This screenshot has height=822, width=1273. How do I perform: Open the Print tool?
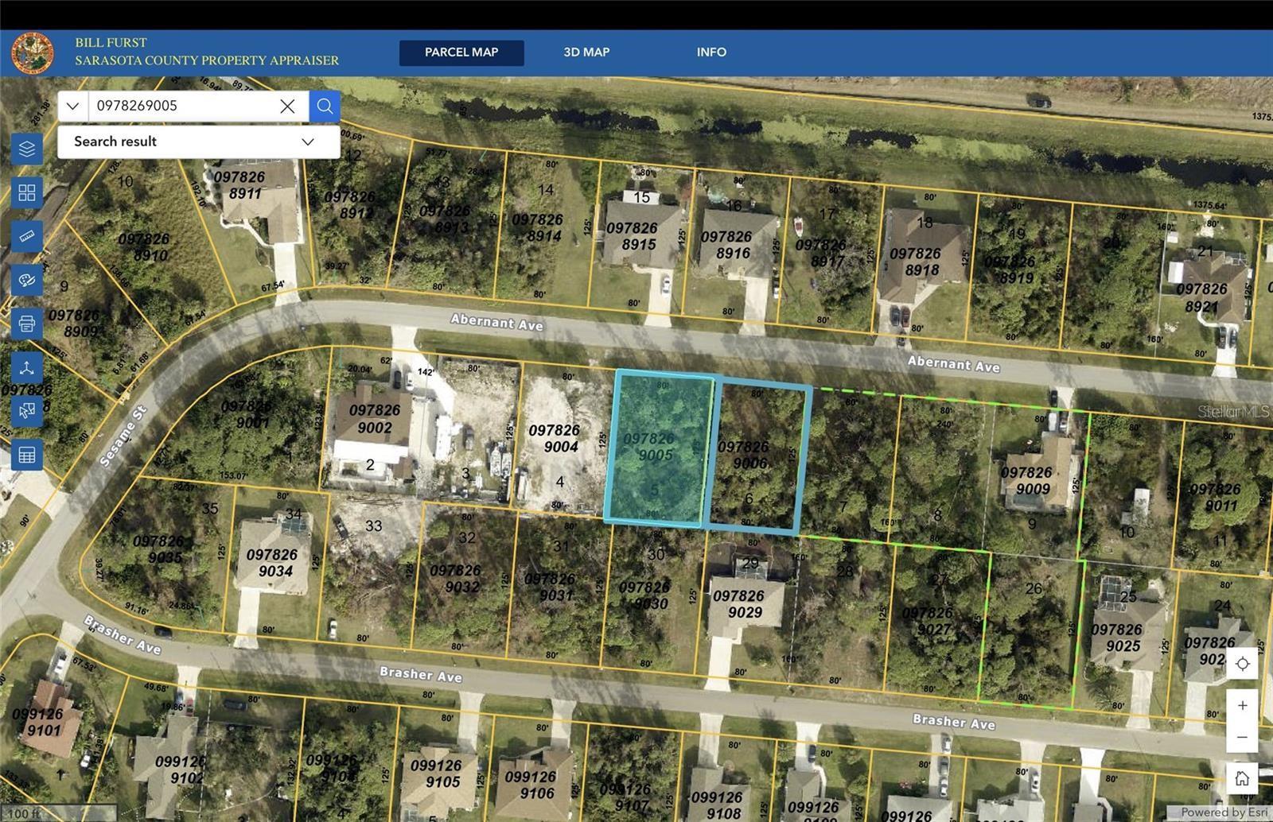point(27,324)
